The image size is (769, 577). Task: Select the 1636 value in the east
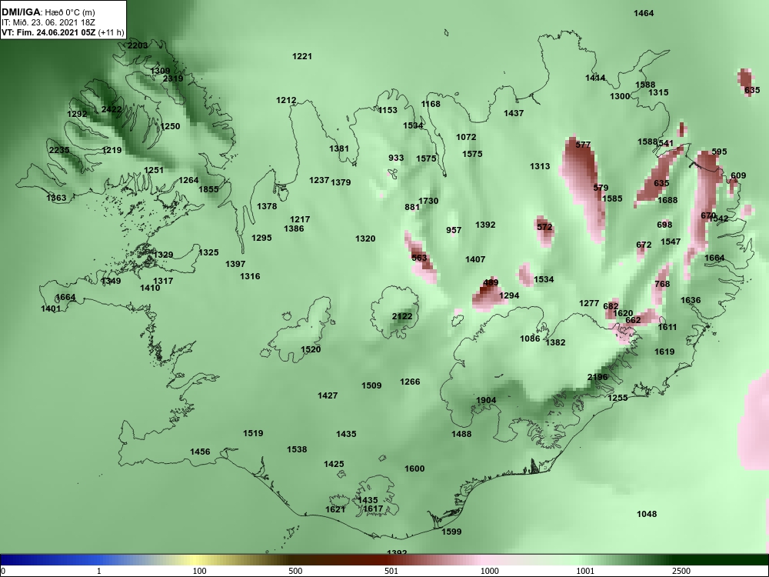tap(691, 300)
